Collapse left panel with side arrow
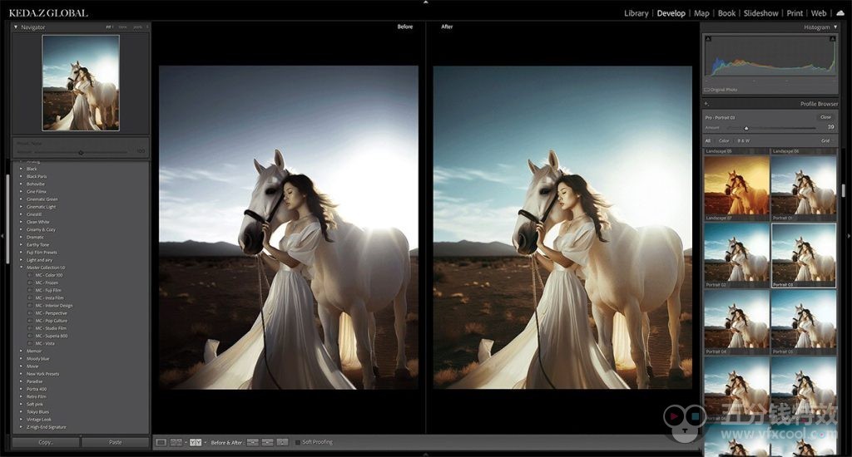Viewport: 852px width, 457px height. coord(2,236)
